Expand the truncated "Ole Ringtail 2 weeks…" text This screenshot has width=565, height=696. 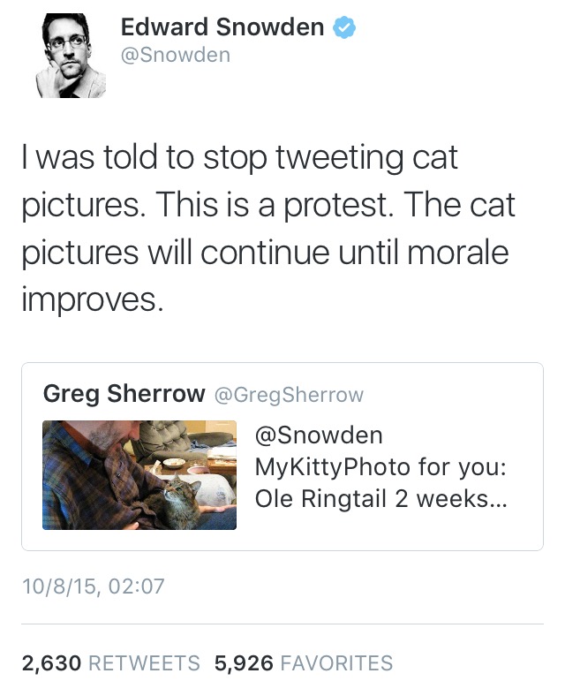(x=384, y=498)
